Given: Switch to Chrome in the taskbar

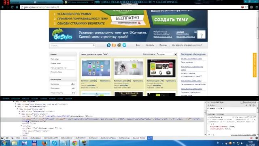Looking at the screenshot, I should coord(74,143).
